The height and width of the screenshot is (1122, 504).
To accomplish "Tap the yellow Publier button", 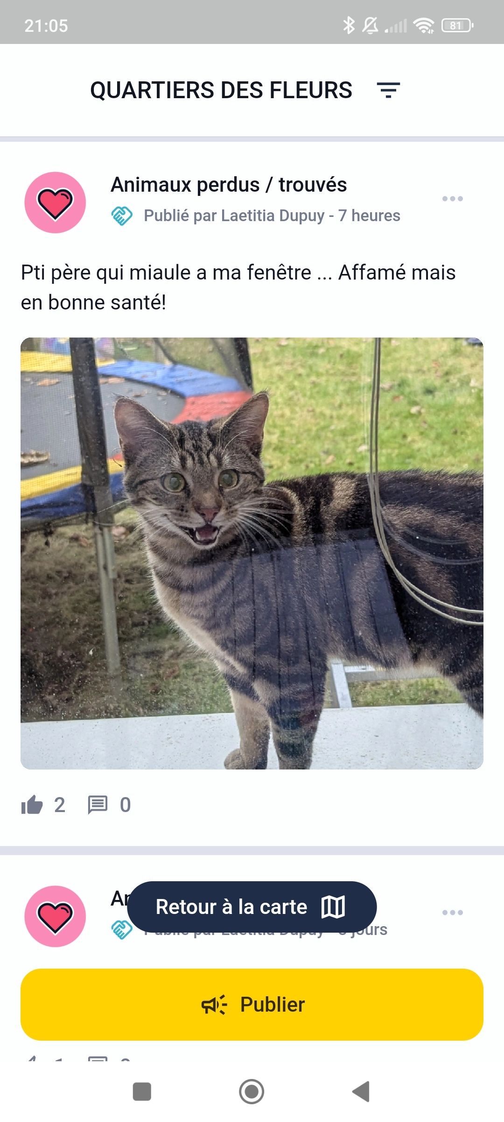I will pos(252,1005).
